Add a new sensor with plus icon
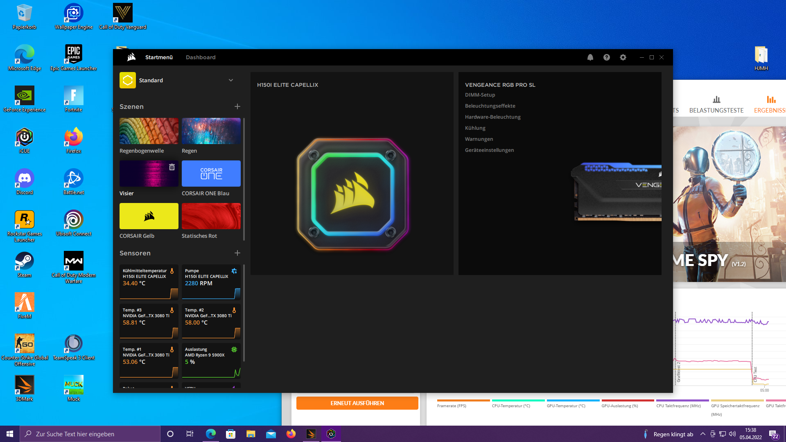 tap(237, 253)
